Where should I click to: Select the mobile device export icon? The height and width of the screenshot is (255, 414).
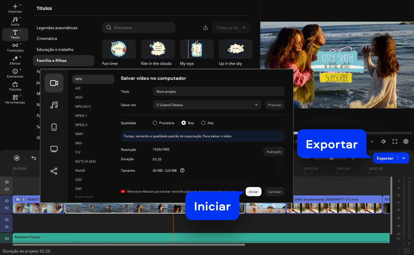[x=54, y=127]
